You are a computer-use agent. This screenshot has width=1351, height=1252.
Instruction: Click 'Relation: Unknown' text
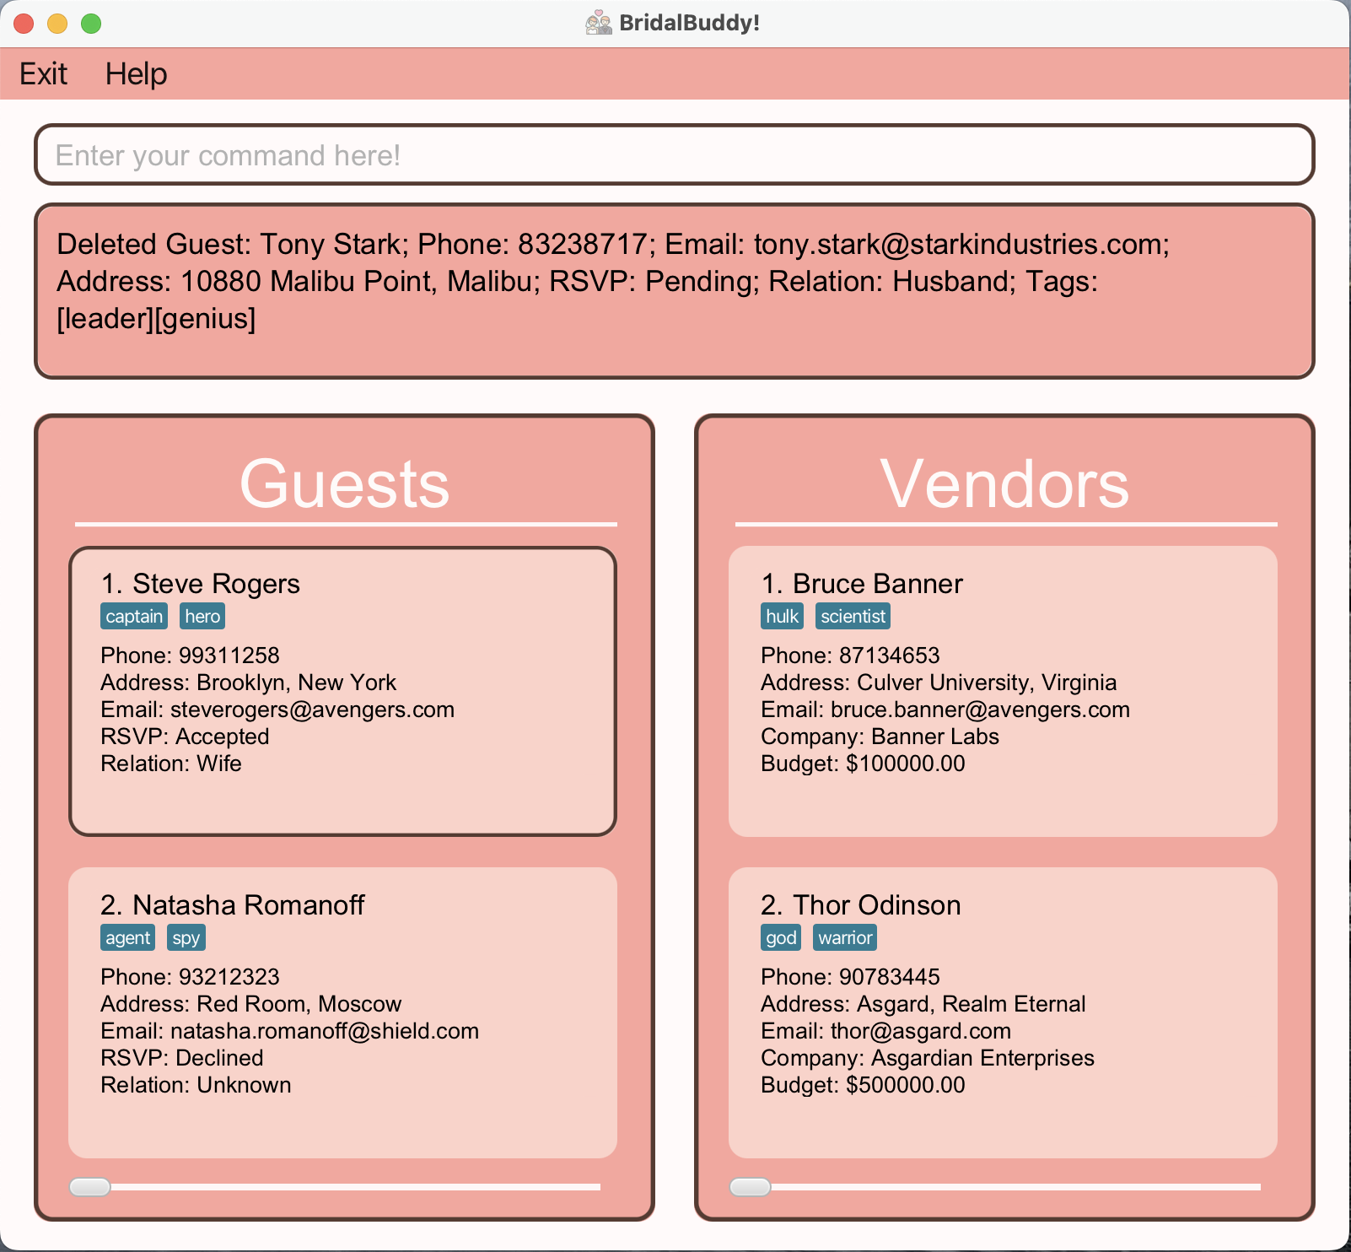pos(196,1085)
